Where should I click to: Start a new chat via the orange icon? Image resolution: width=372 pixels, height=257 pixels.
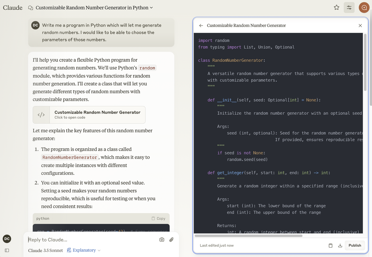tap(364, 7)
